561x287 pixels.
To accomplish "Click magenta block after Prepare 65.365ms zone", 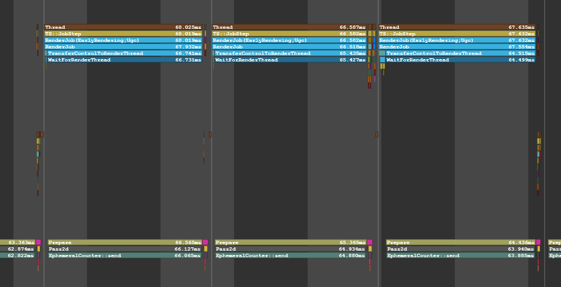I will (369, 242).
